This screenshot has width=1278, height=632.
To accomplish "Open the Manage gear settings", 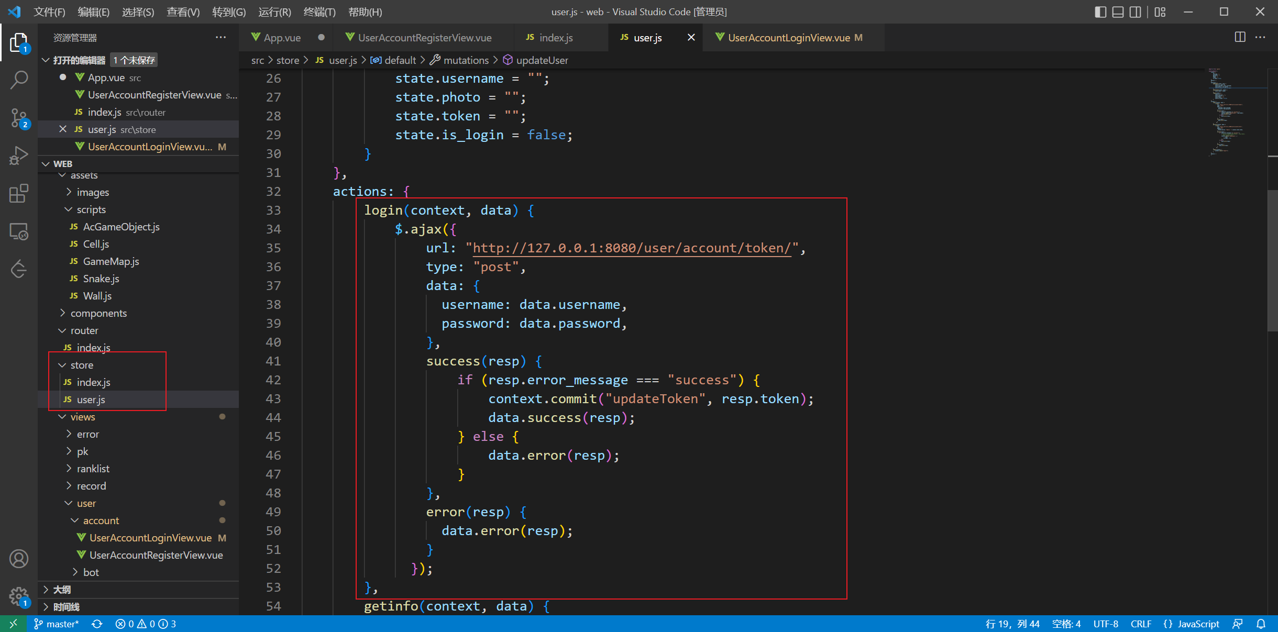I will pos(19,596).
